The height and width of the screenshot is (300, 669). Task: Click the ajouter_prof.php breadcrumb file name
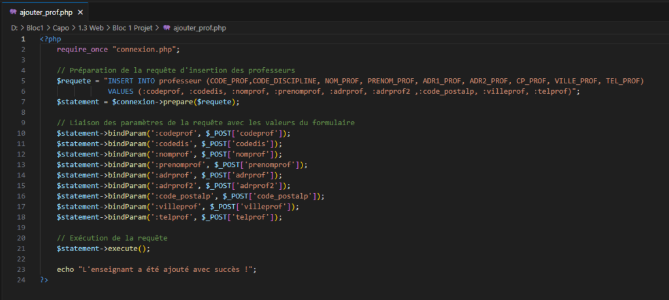click(x=201, y=27)
